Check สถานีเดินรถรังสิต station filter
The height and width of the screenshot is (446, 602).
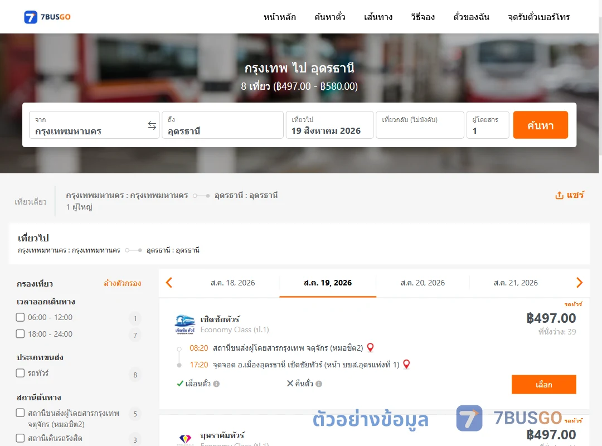21,438
